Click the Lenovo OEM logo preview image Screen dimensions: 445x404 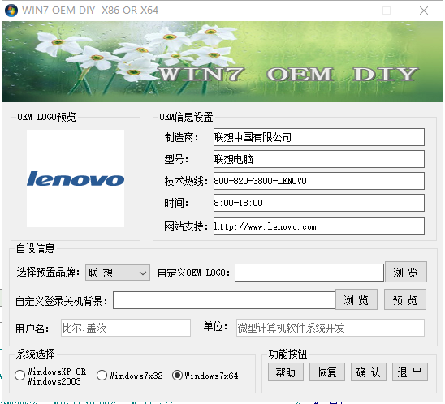[x=76, y=178]
